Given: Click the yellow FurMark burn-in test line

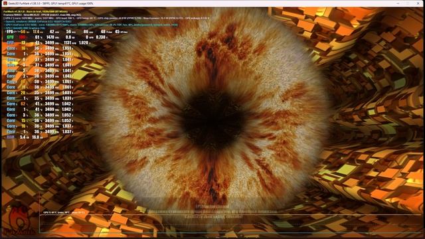Looking at the screenshot, I should [x=35, y=12].
